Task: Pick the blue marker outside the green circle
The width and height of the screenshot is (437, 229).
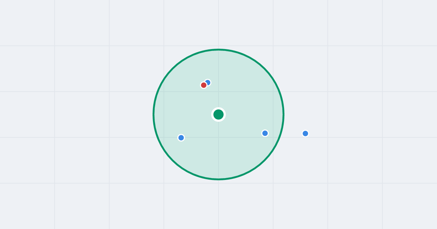Action: coord(305,133)
